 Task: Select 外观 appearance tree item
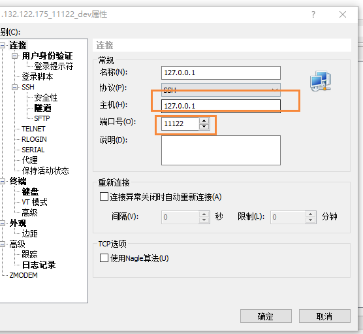click(x=18, y=223)
